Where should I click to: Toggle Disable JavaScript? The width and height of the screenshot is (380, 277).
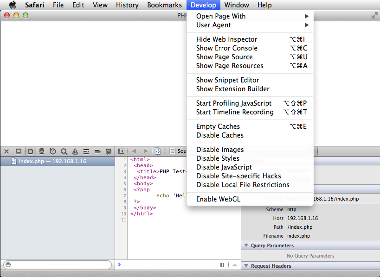pos(250,167)
